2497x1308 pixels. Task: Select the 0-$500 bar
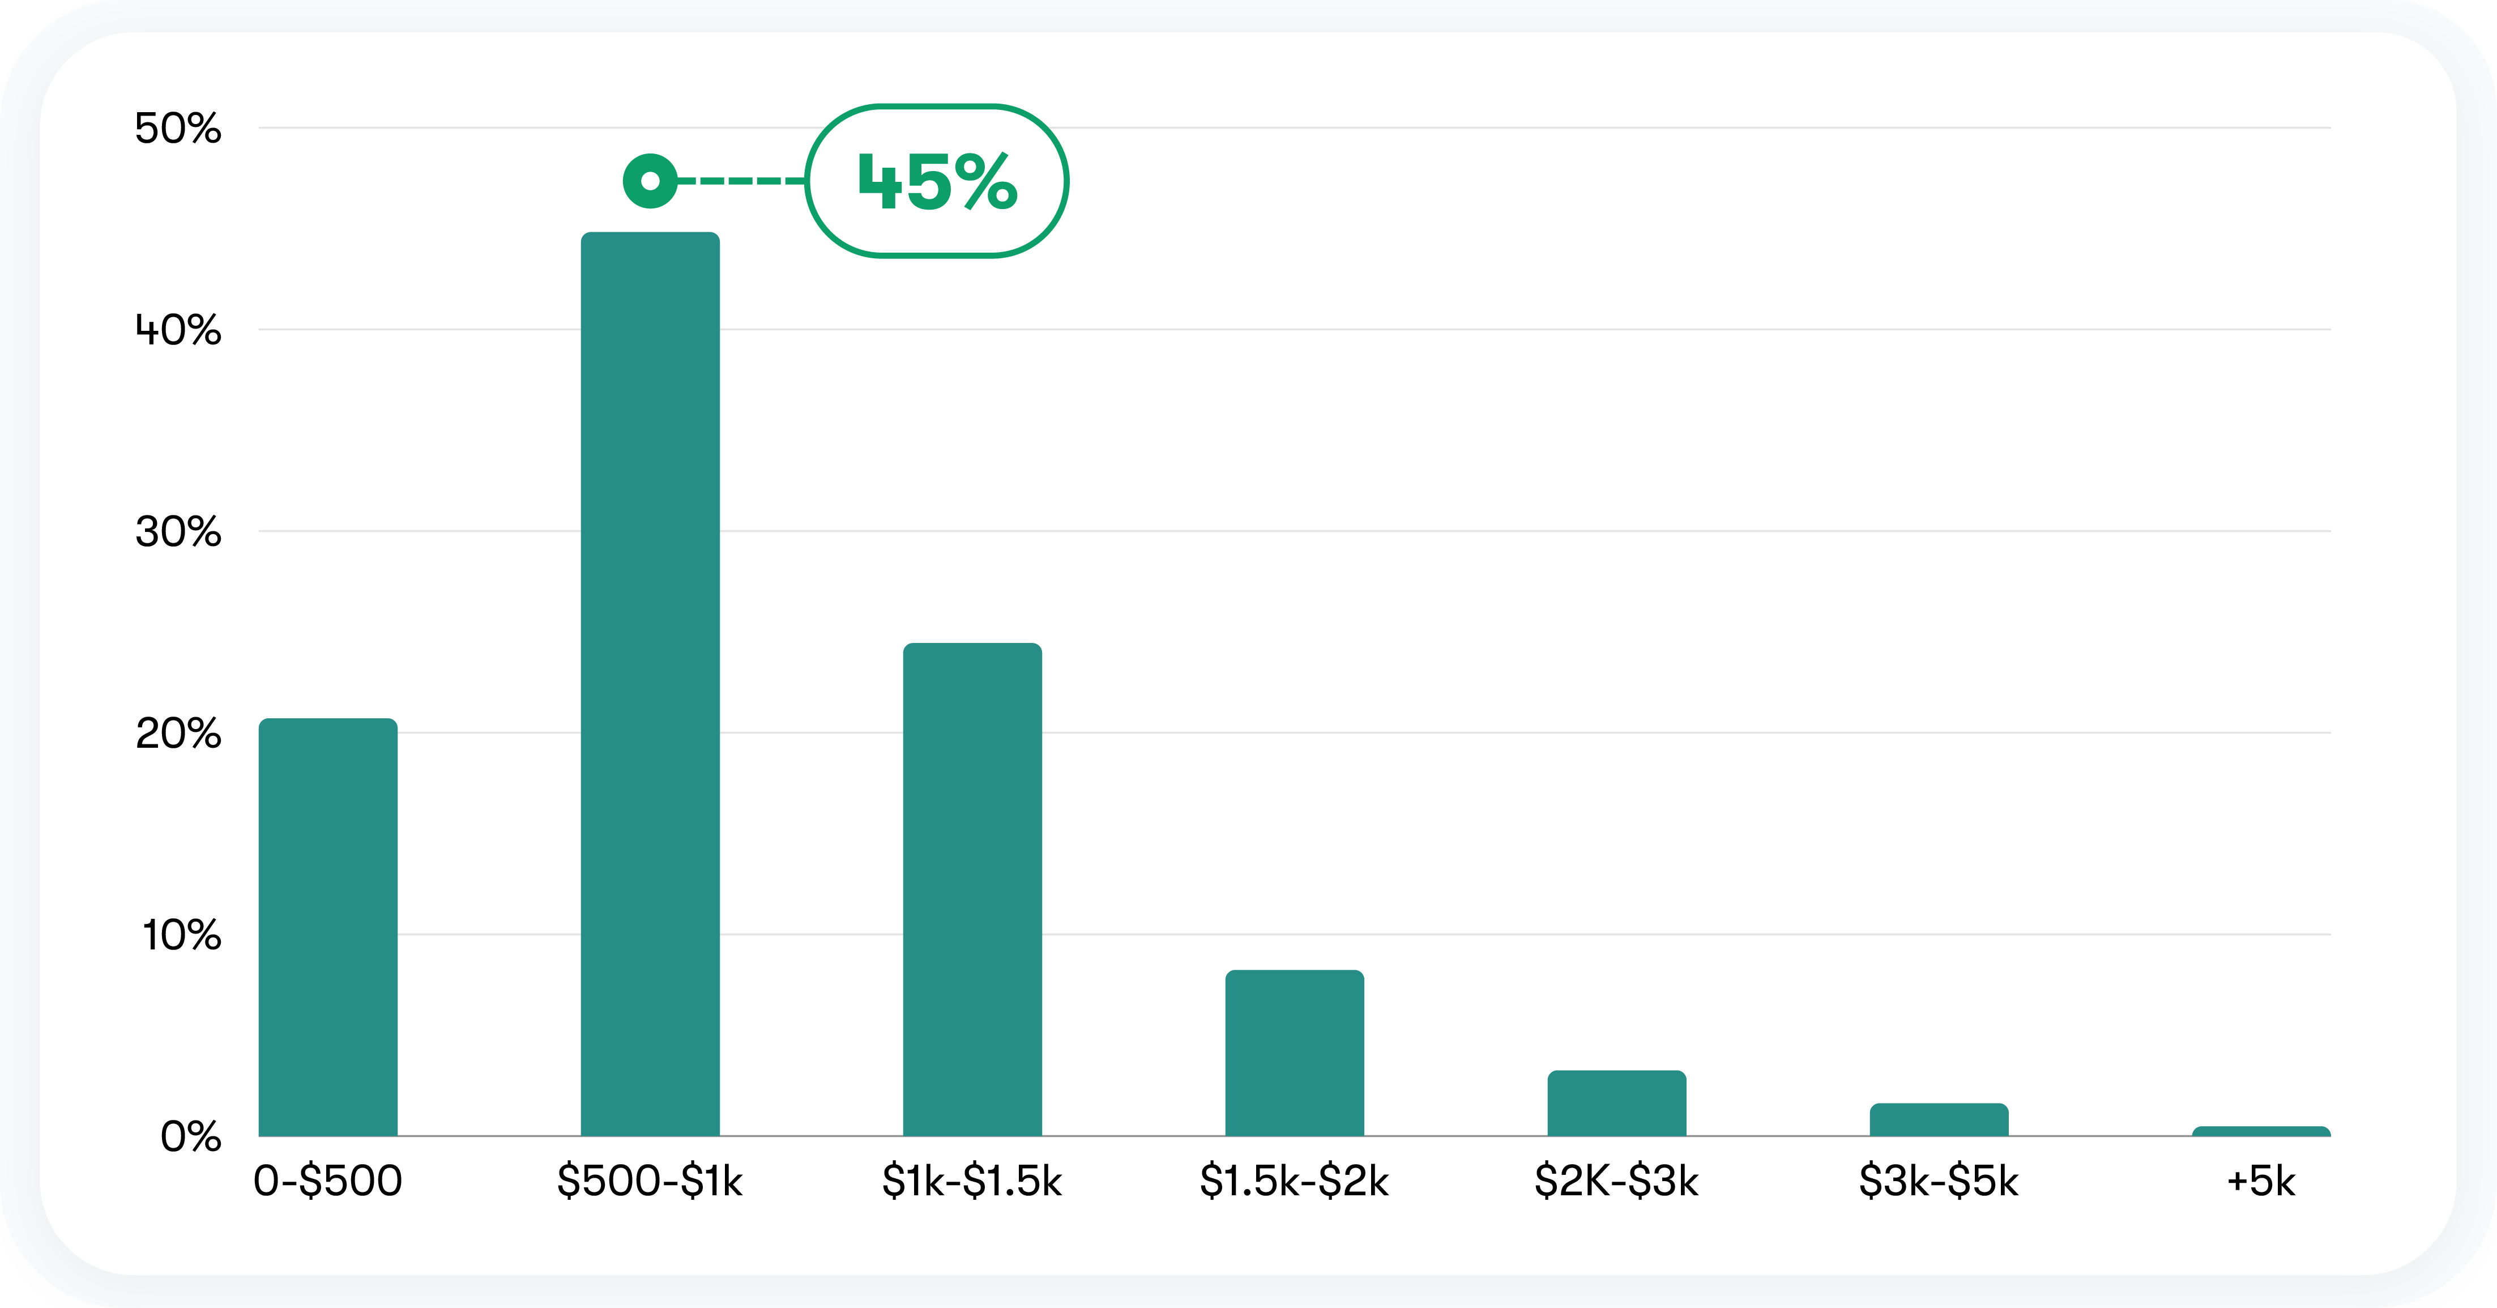(328, 927)
